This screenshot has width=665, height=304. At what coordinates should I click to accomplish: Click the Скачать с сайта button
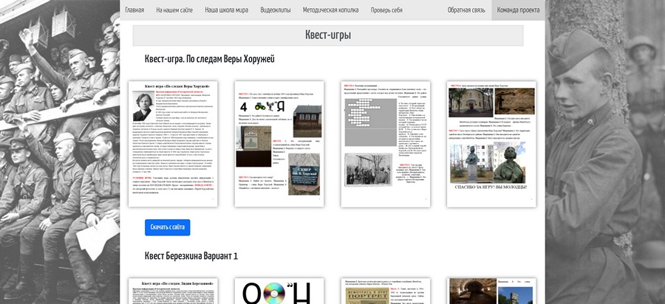[x=167, y=227]
